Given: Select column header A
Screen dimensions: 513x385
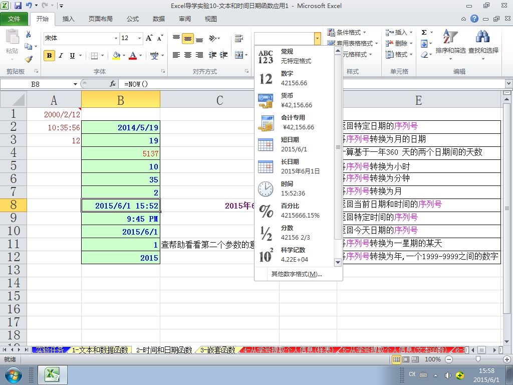Looking at the screenshot, I should pos(54,100).
